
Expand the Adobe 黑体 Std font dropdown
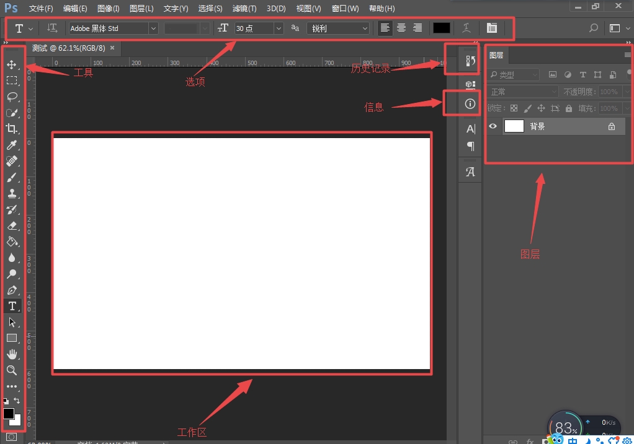coord(153,28)
